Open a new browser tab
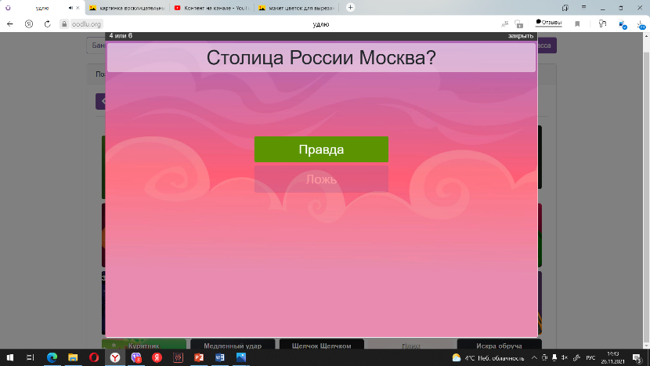Screen dimensions: 650x366 (350, 8)
